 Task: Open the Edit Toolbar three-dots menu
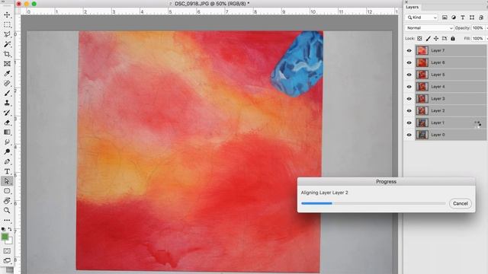click(x=7, y=220)
